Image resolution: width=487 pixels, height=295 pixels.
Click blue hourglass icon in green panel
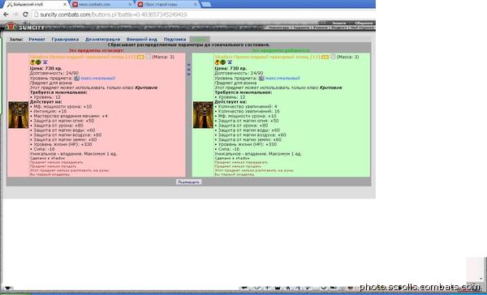[230, 62]
